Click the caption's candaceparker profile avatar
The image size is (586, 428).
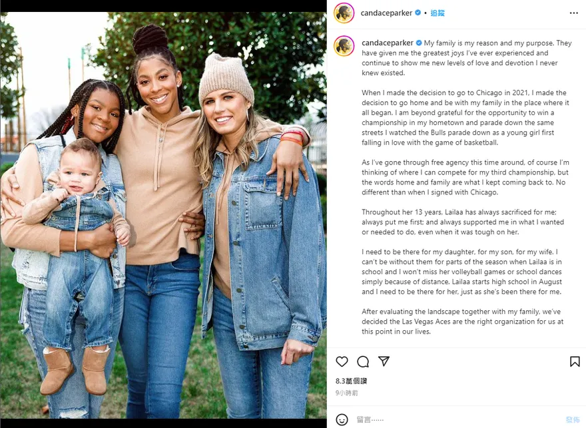click(x=344, y=46)
